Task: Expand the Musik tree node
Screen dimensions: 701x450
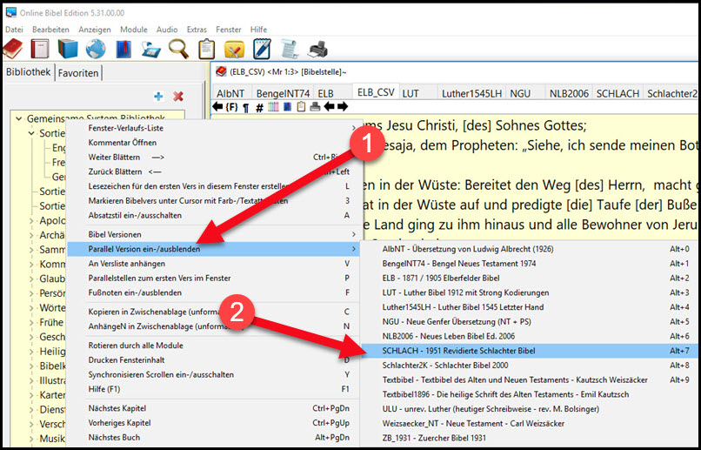Action: pos(31,439)
